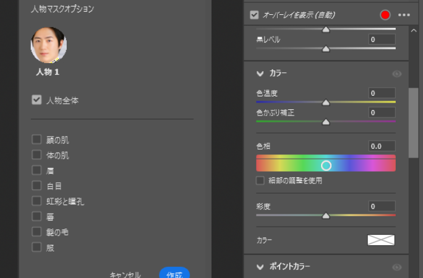Screen dimensions: 423x278
Task: Enable the 顔の肌 checkbox
Action: click(36, 140)
